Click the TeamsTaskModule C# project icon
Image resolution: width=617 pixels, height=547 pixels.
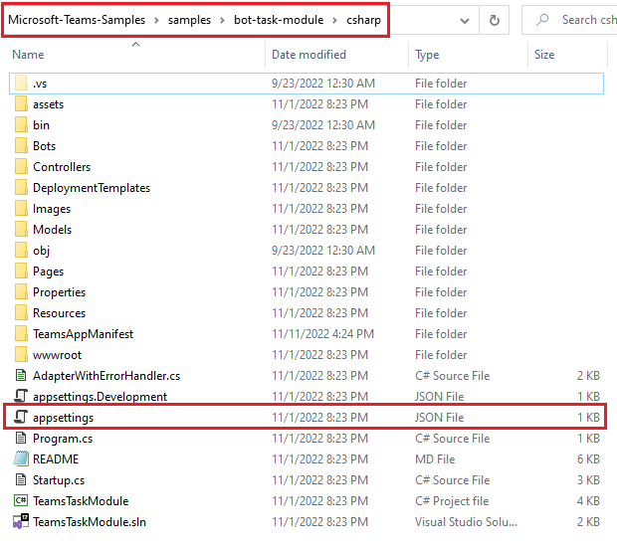(x=21, y=500)
